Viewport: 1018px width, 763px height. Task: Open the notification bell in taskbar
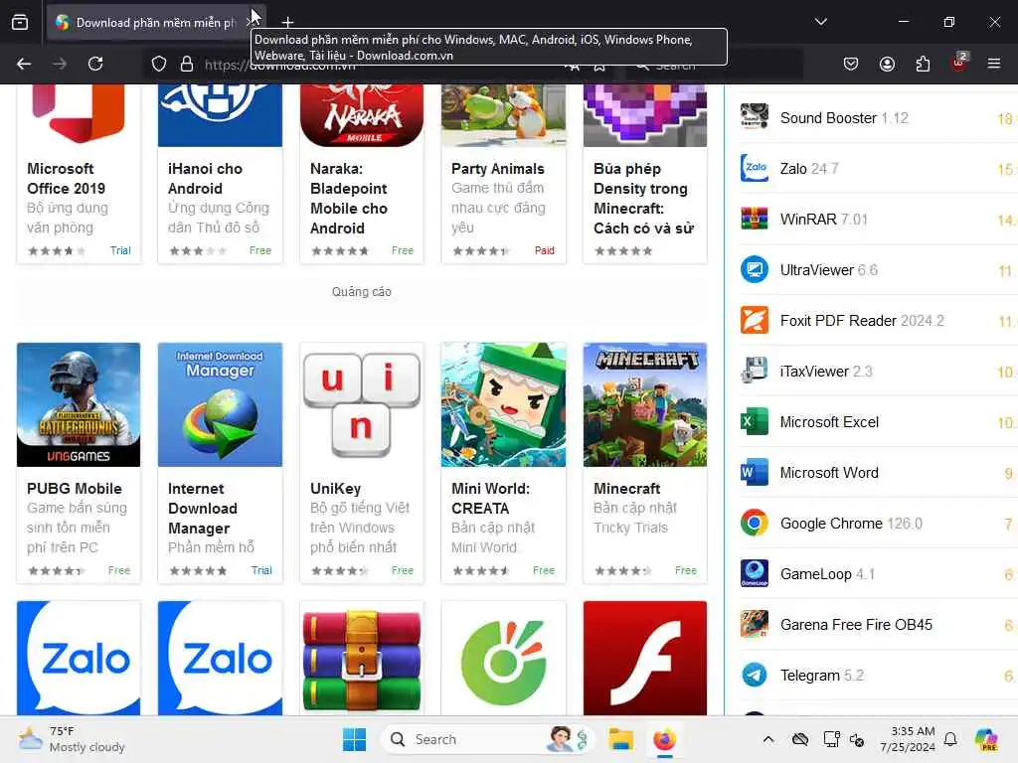(950, 739)
